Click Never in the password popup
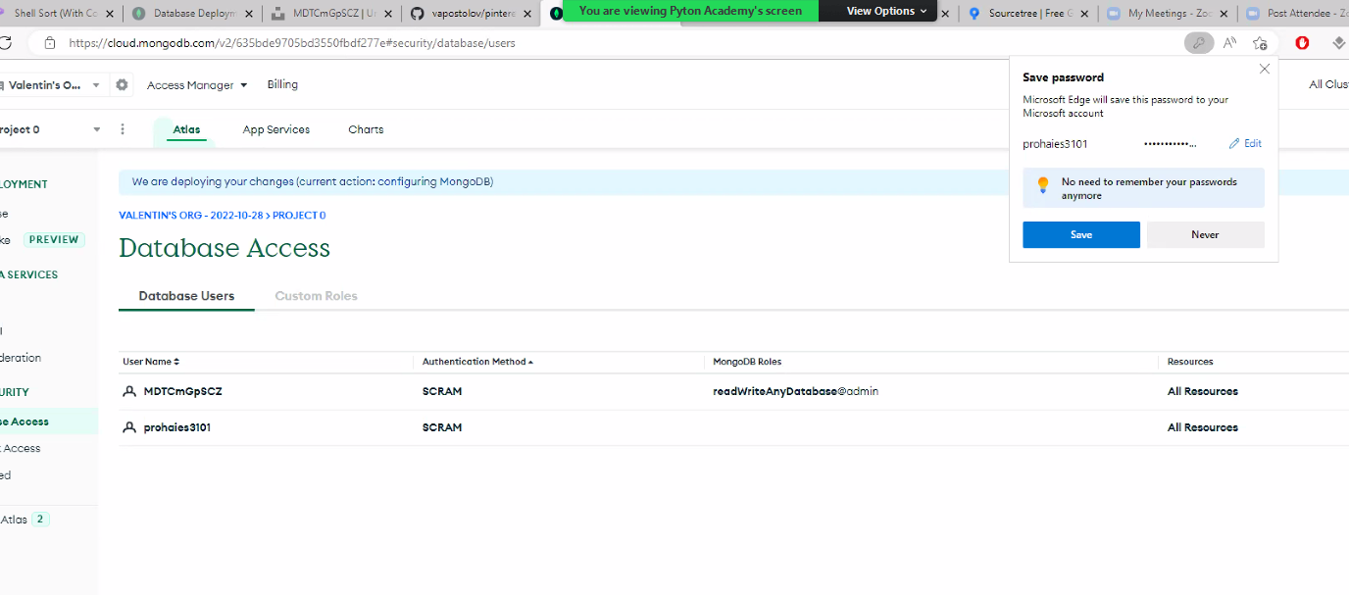This screenshot has height=595, width=1349. tap(1206, 234)
